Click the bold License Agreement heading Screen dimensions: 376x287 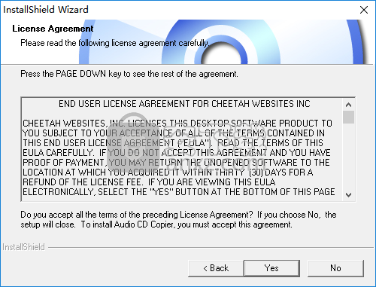[x=53, y=29]
